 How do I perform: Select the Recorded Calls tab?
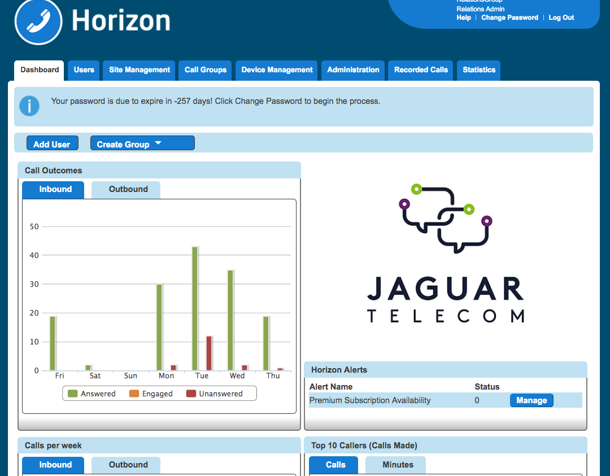(421, 70)
